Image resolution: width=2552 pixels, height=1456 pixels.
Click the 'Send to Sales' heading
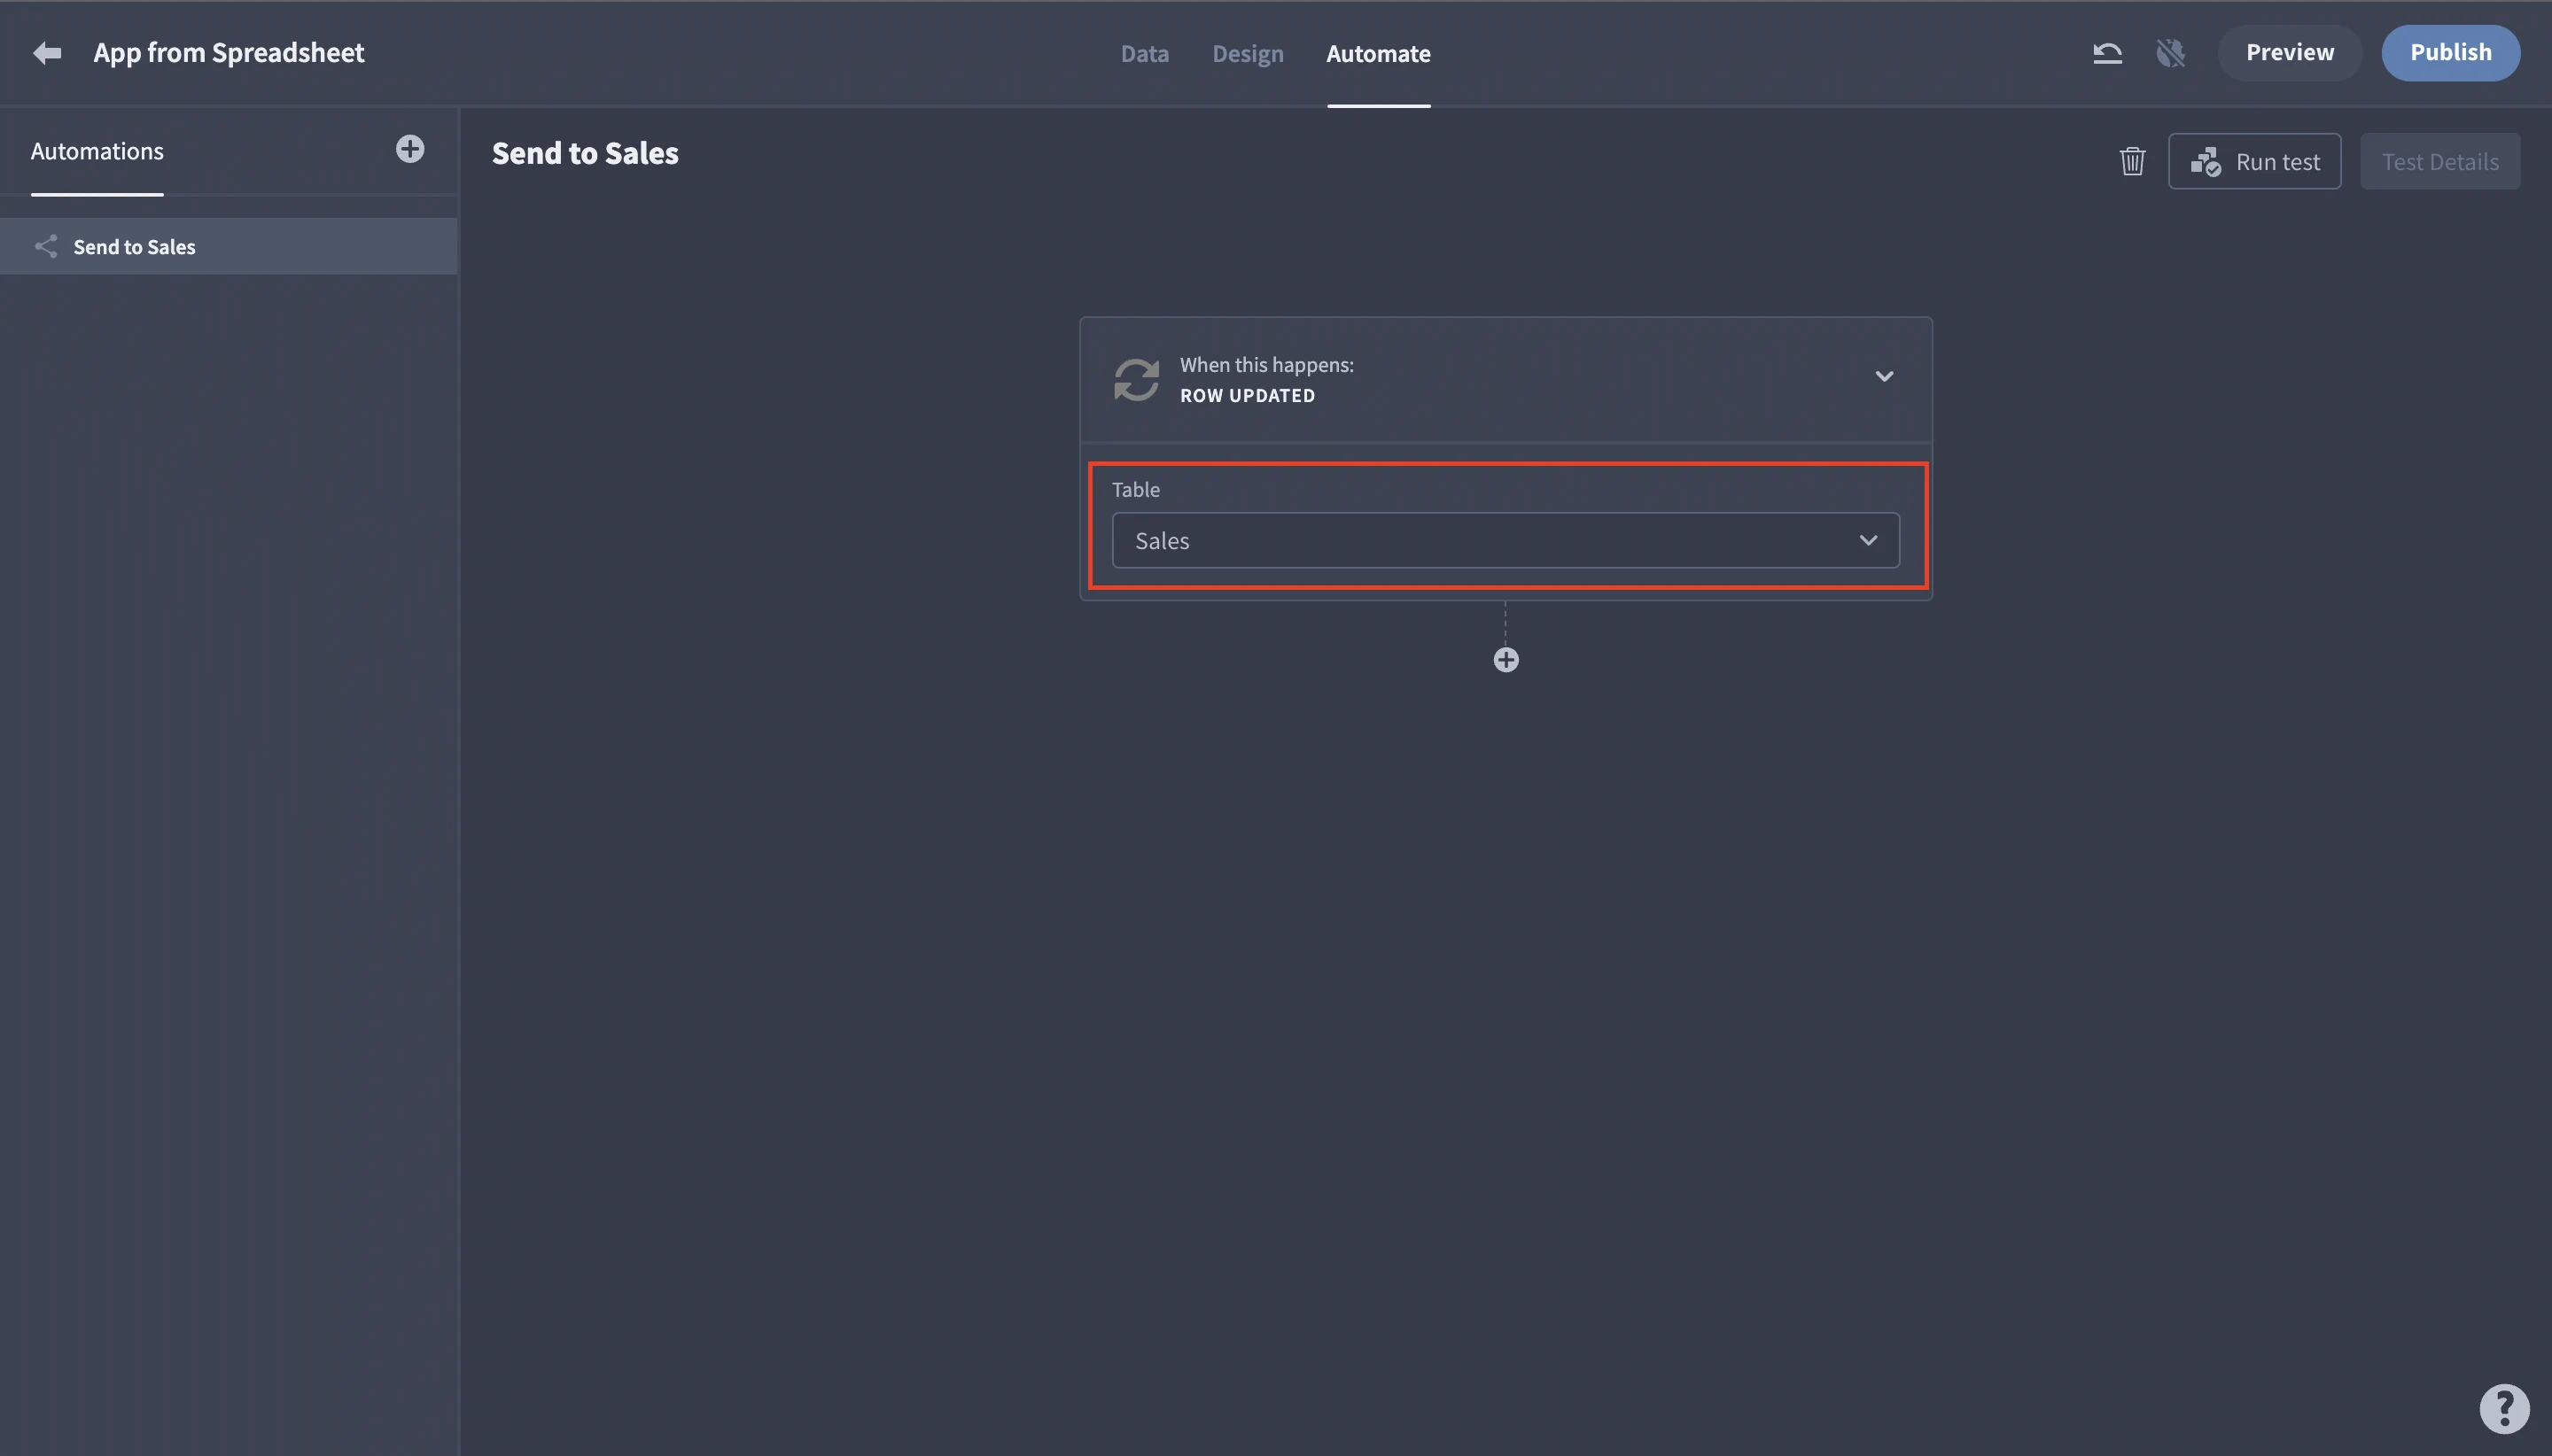click(x=585, y=153)
